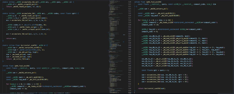The image size is (234, 94).
Task: Click the '__m128i top_48_to_63' declaration on line 543
Action: pos(183,54)
